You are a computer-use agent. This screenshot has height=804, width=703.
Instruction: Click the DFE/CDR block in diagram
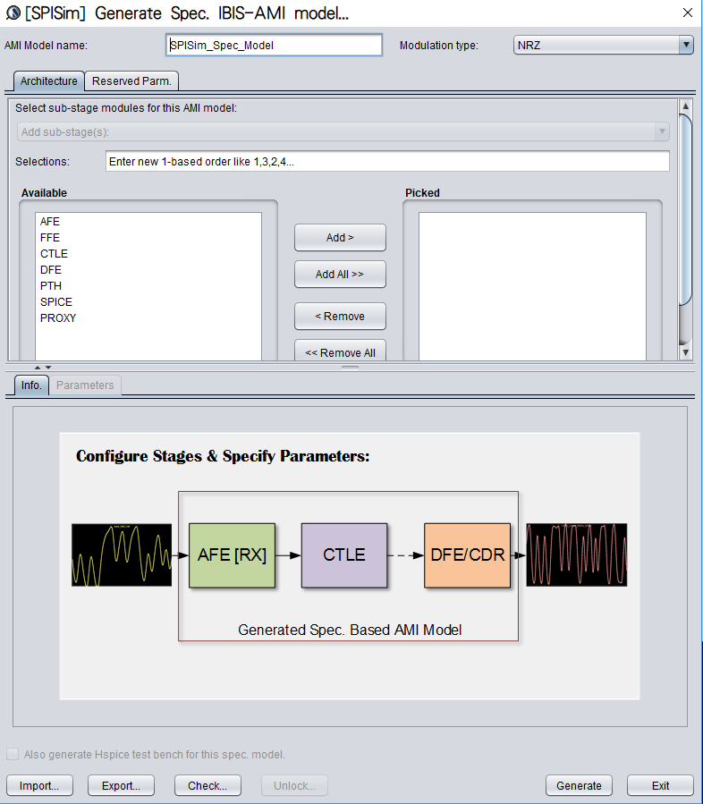click(467, 554)
